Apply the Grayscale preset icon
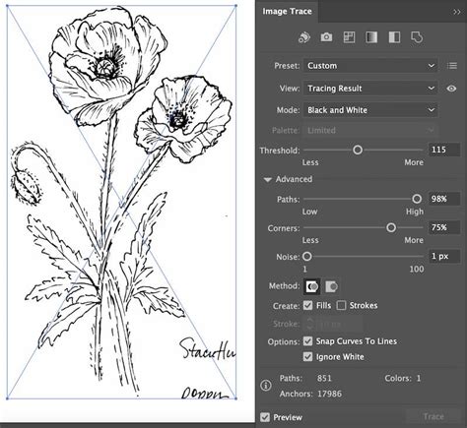Image resolution: width=467 pixels, height=428 pixels. [371, 37]
